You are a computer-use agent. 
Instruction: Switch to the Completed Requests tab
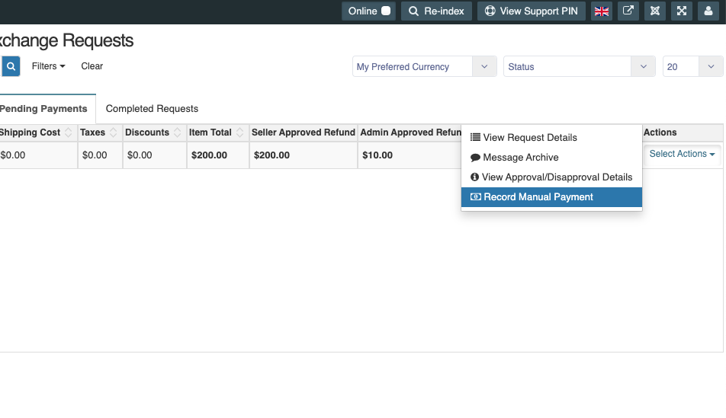click(152, 109)
